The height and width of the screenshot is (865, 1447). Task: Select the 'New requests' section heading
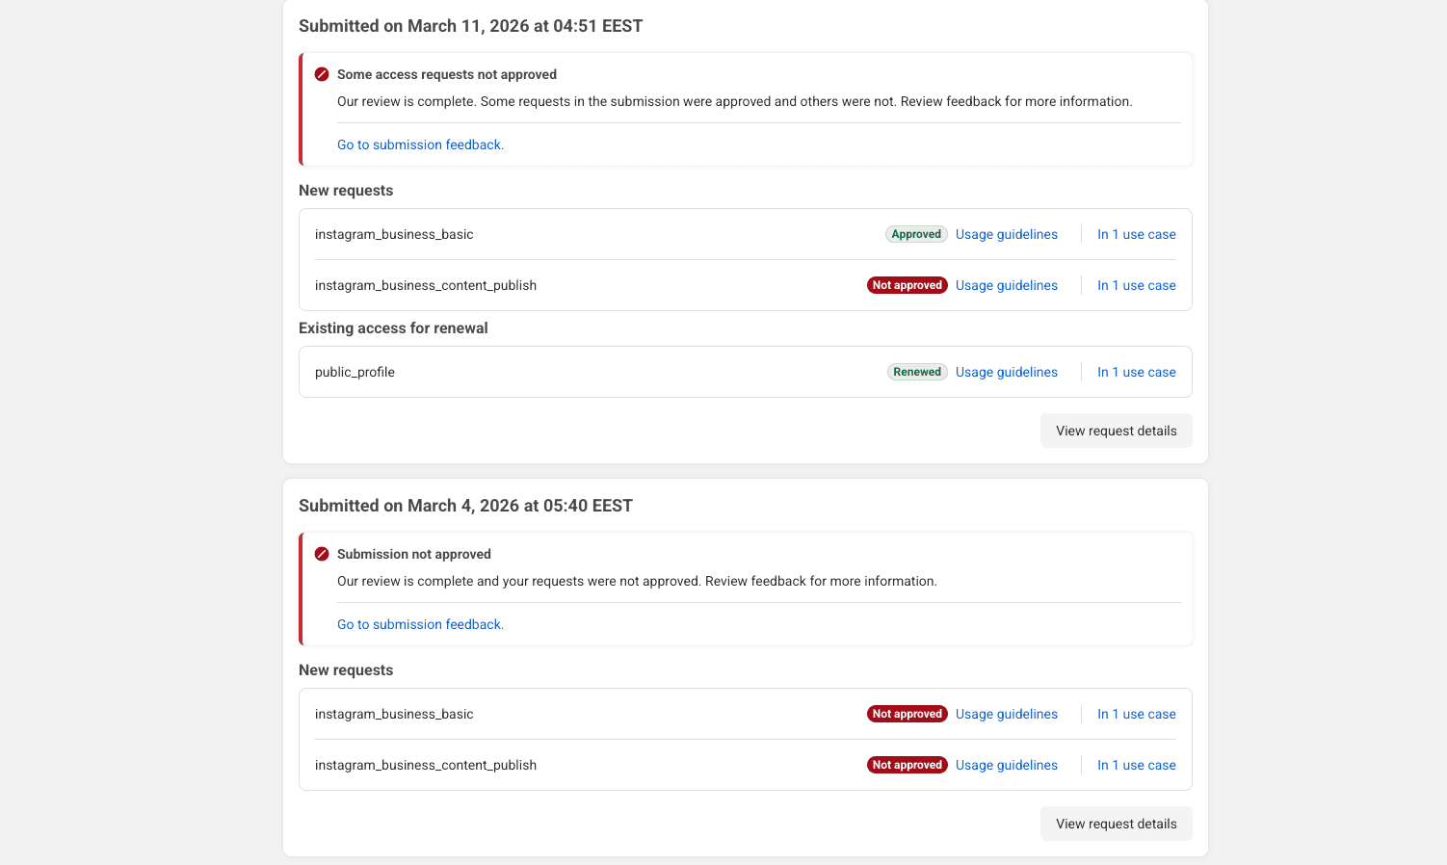(346, 190)
